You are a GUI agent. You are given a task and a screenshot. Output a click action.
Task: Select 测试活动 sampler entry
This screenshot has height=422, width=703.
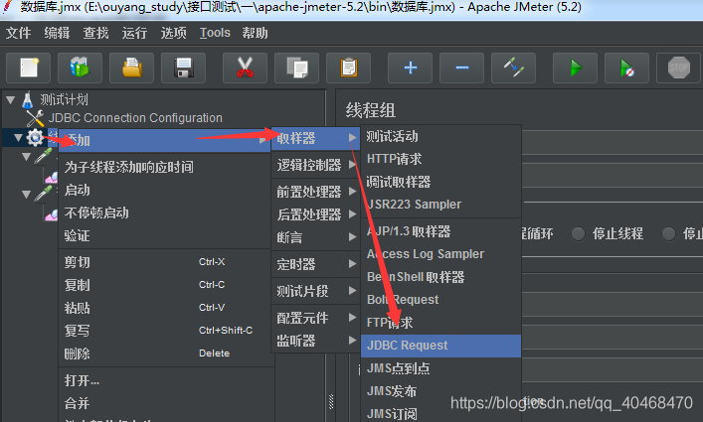[441, 136]
